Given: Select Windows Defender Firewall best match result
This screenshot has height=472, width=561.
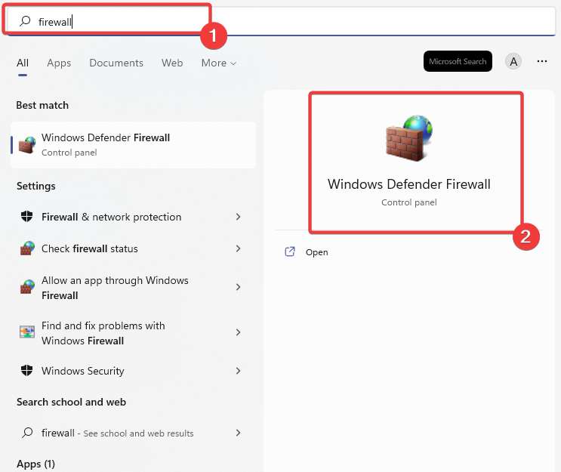Looking at the screenshot, I should (x=134, y=145).
